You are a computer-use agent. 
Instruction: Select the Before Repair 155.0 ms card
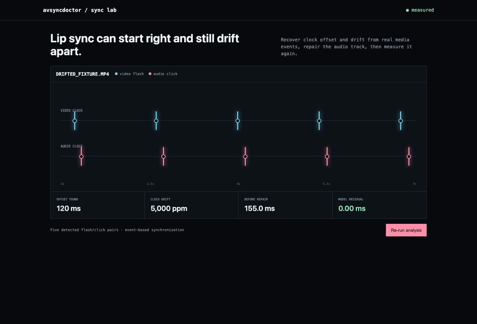click(285, 205)
